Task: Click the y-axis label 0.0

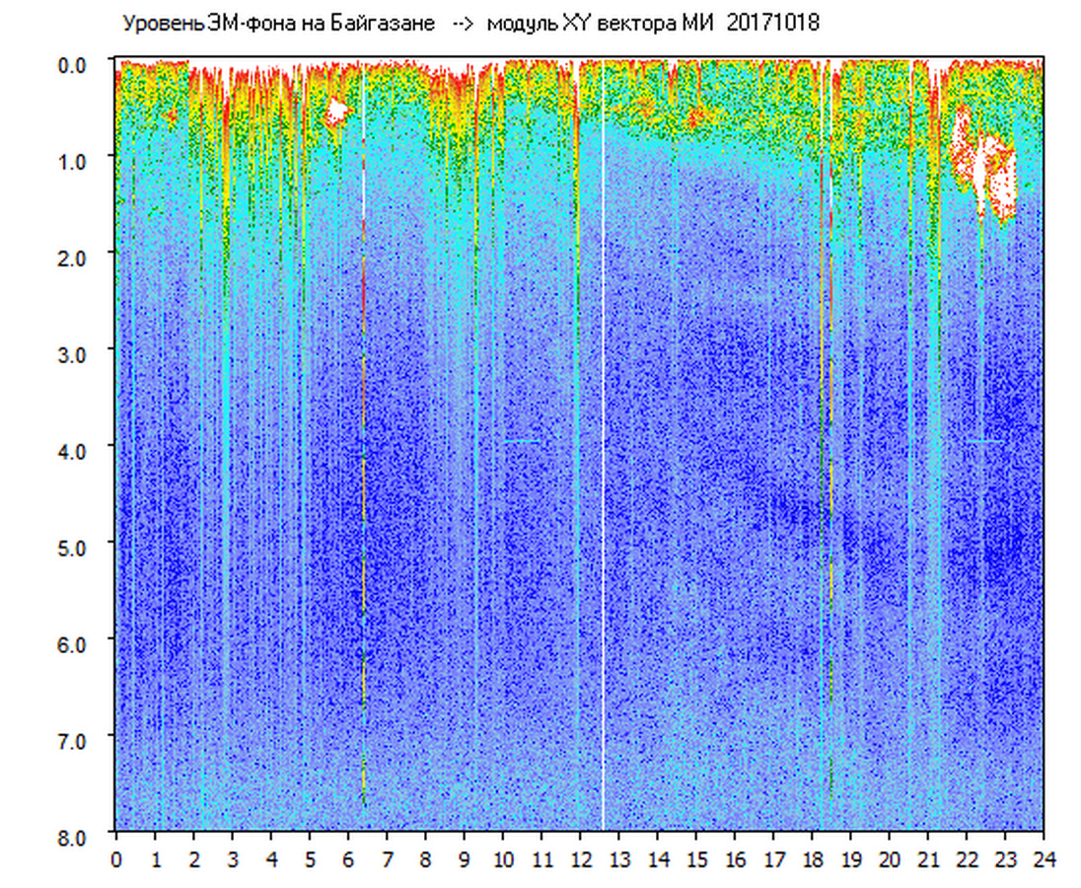Action: coord(76,64)
